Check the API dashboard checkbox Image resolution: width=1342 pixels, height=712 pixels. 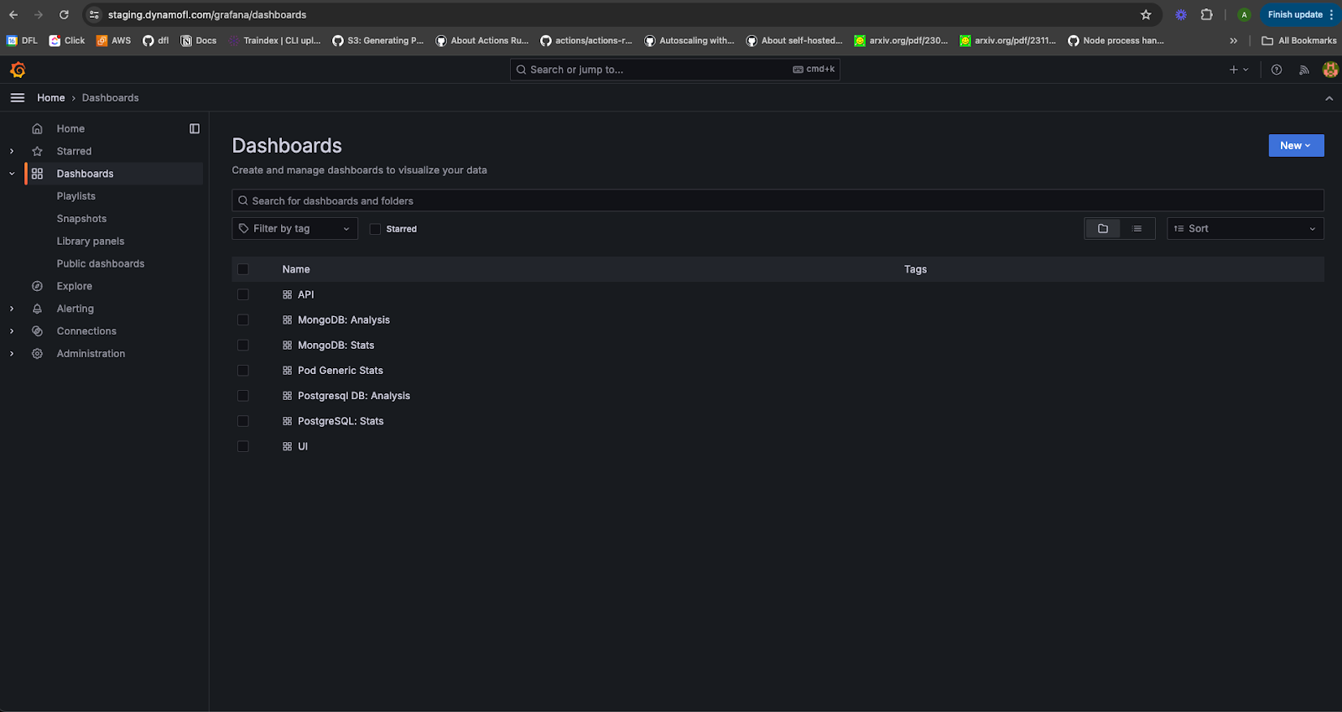[243, 294]
